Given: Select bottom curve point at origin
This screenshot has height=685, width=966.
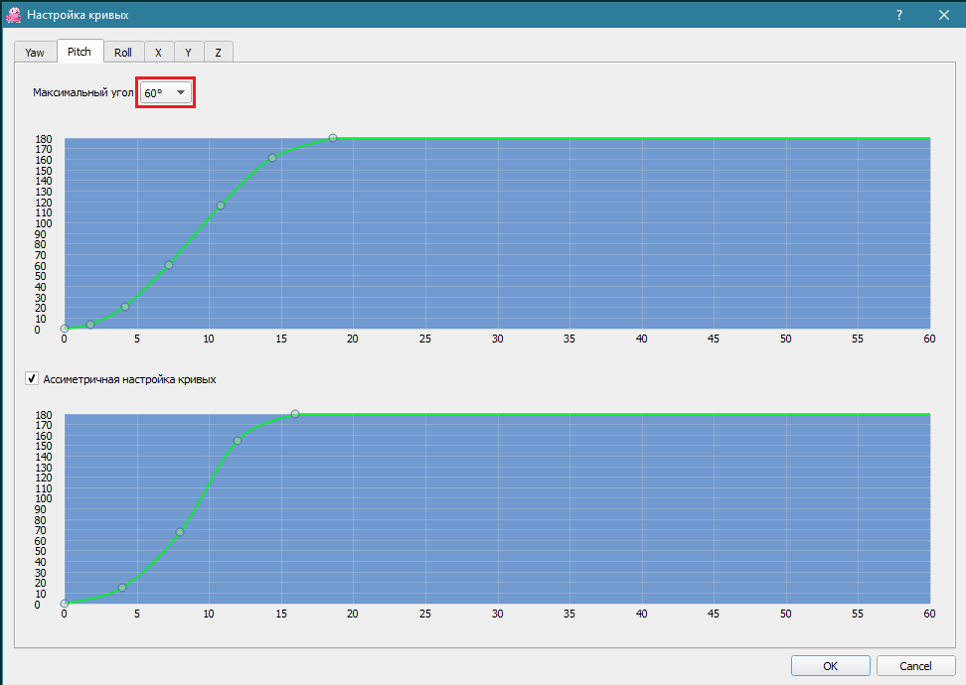Looking at the screenshot, I should 64,604.
